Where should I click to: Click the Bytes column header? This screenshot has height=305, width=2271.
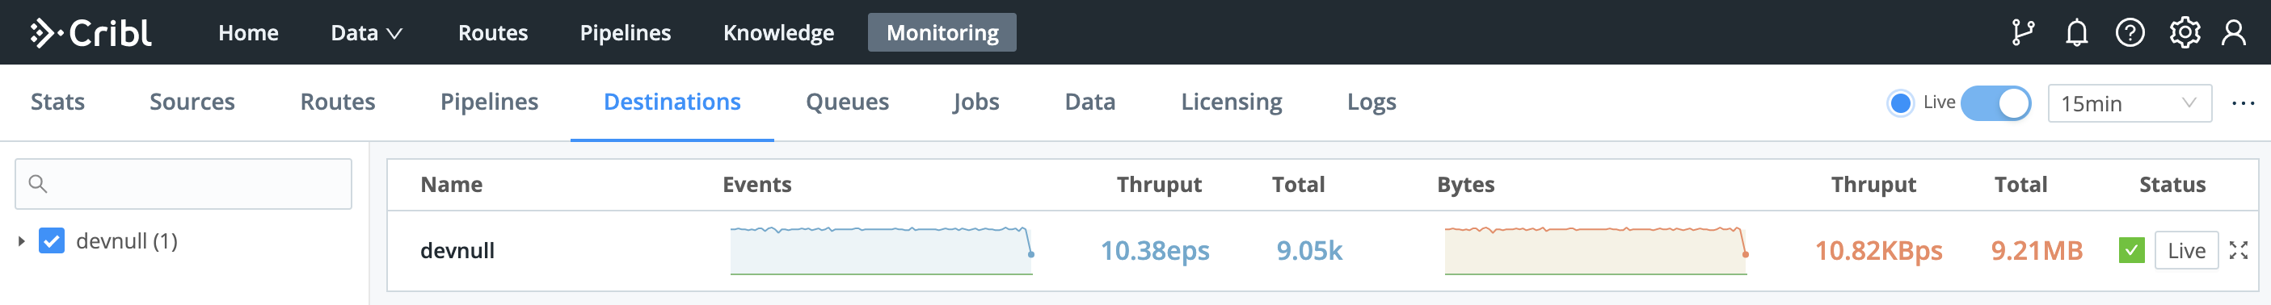pos(1465,185)
